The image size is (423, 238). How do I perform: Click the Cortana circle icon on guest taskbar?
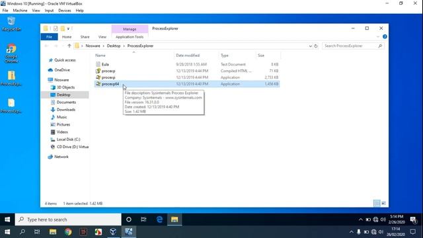(x=129, y=219)
